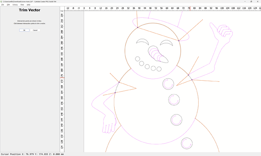The image size is (261, 156).
Task: Click the second button circle from the top
Action: 174,99
